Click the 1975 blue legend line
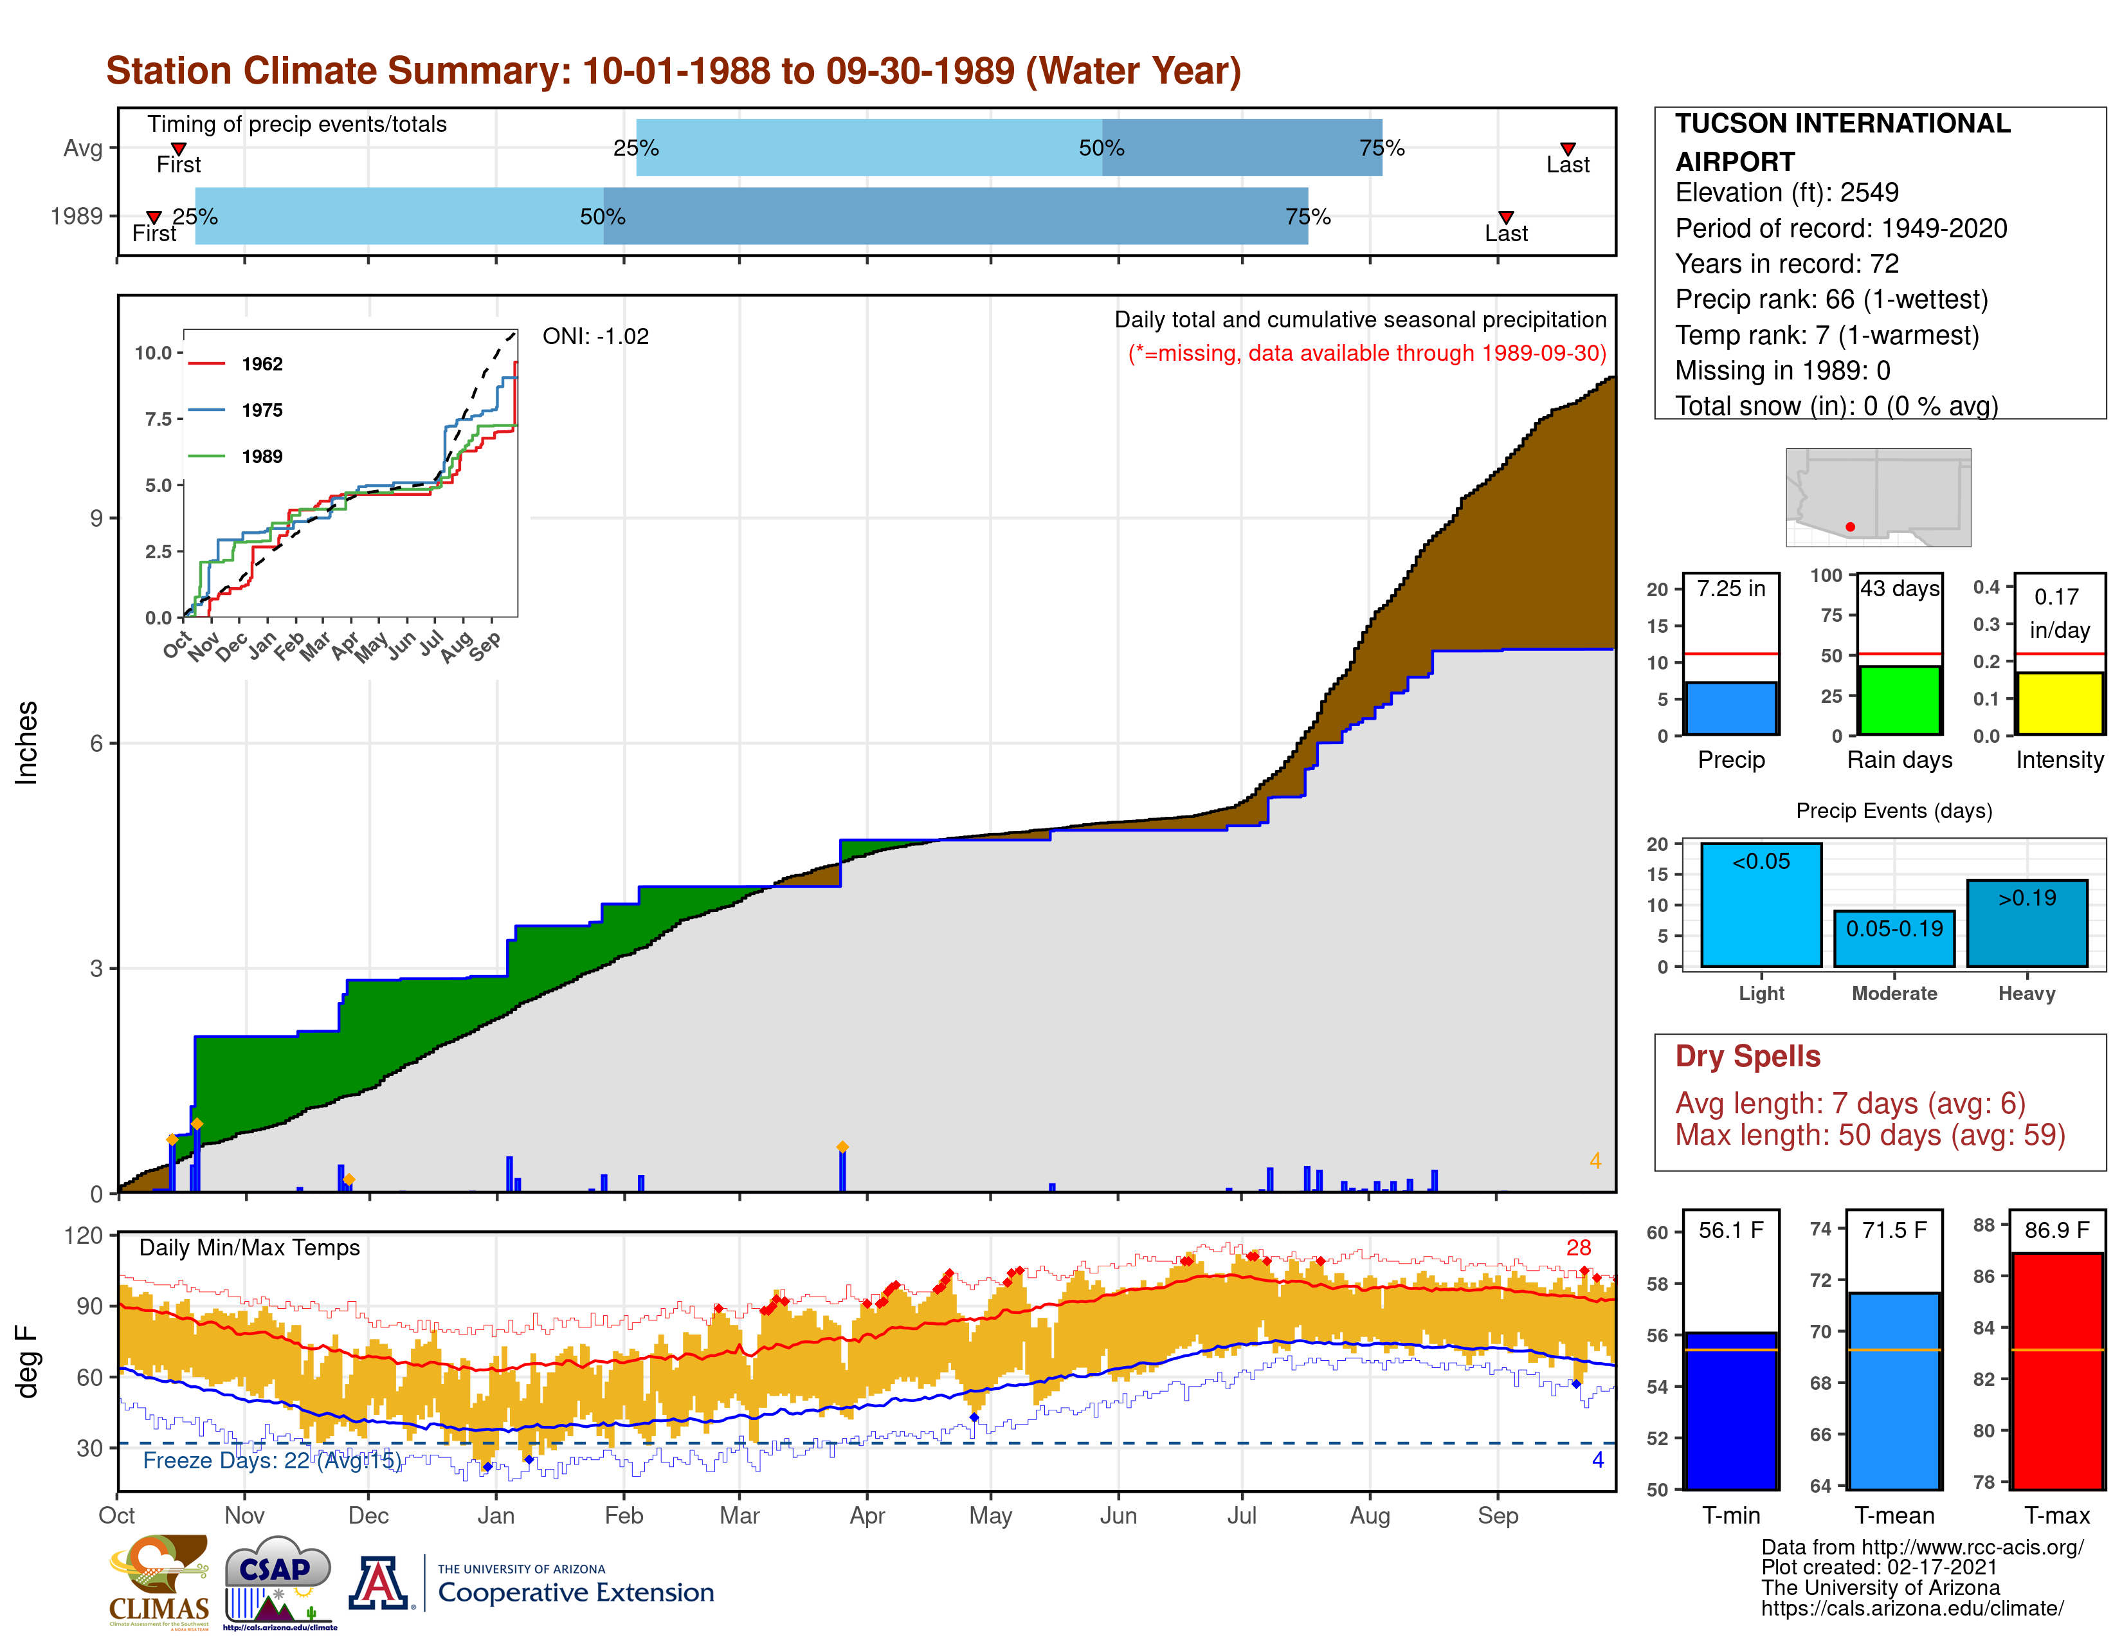The height and width of the screenshot is (1640, 2122). pyautogui.click(x=207, y=410)
